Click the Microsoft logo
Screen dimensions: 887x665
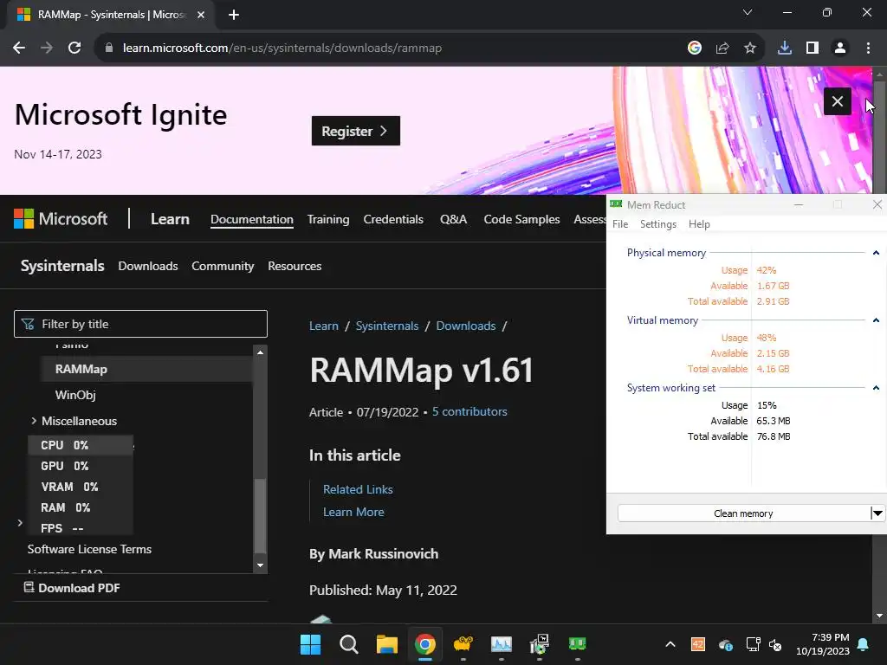pos(61,219)
